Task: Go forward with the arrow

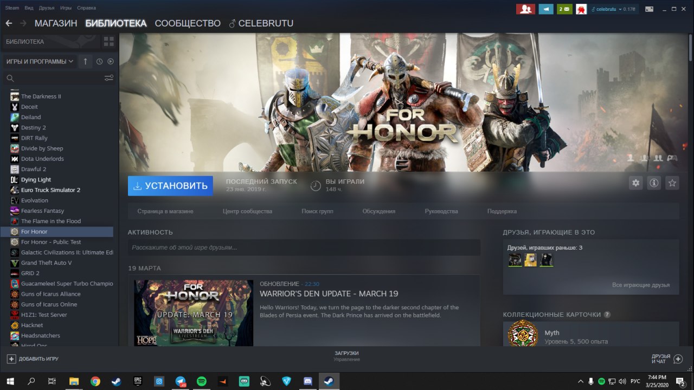Action: pyautogui.click(x=23, y=23)
